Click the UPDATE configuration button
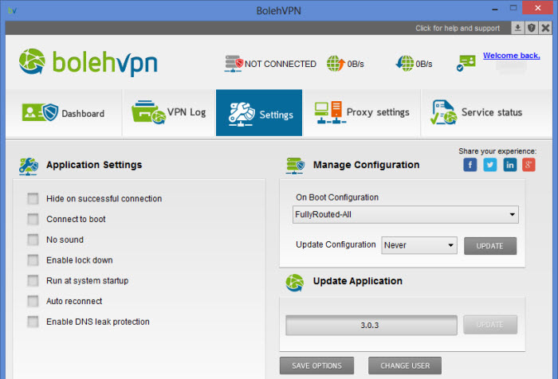The width and height of the screenshot is (558, 379). click(x=490, y=246)
